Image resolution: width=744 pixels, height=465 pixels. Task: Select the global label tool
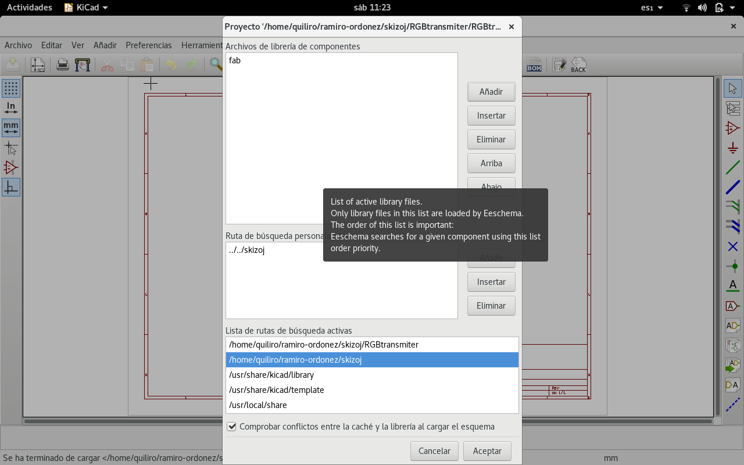[x=733, y=306]
